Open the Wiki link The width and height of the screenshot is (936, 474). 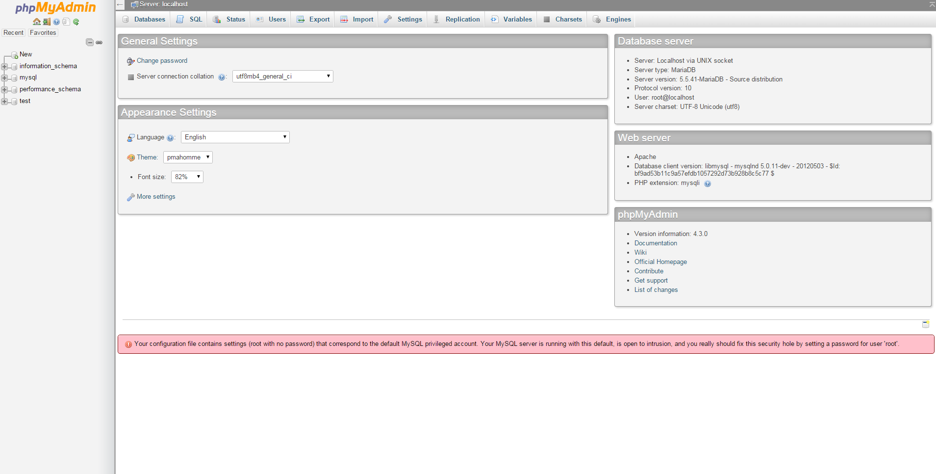(640, 252)
